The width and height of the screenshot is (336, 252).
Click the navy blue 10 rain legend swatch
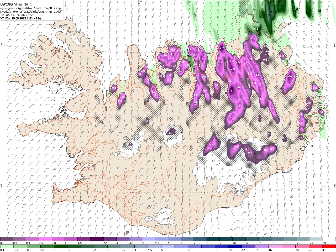coord(235,246)
